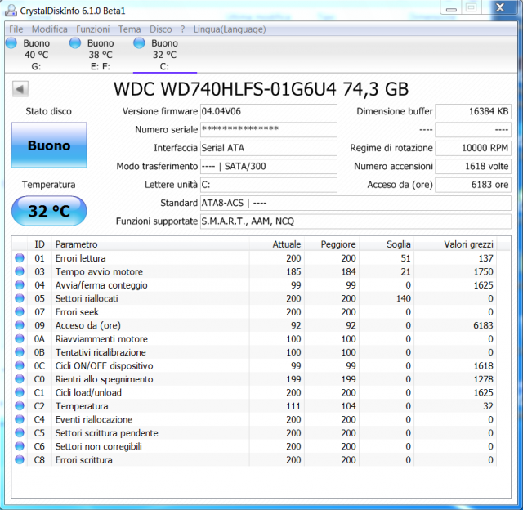This screenshot has width=523, height=510.
Task: Open the Funzioni menu
Action: (92, 29)
